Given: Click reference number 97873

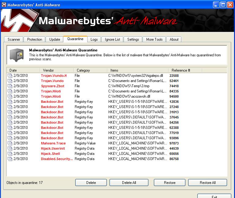Looking at the screenshot, I should pyautogui.click(x=174, y=143).
